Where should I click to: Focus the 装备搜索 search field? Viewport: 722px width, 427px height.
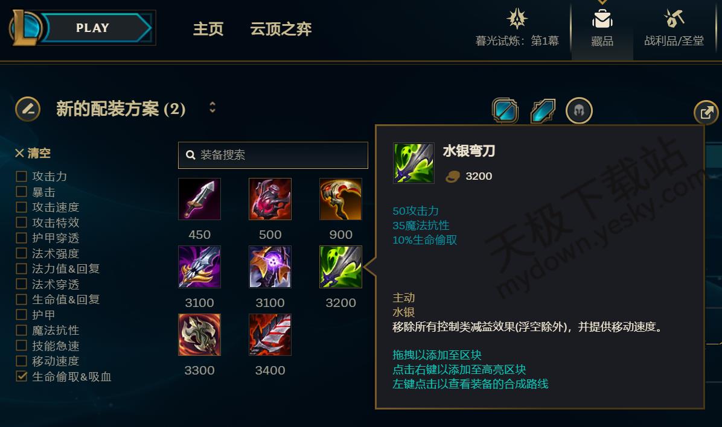[x=273, y=155]
